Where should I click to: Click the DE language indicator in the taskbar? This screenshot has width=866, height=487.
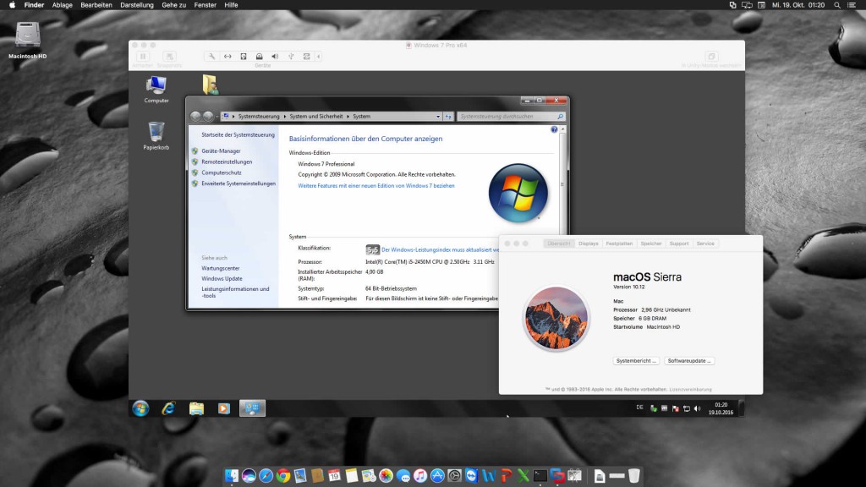(639, 408)
